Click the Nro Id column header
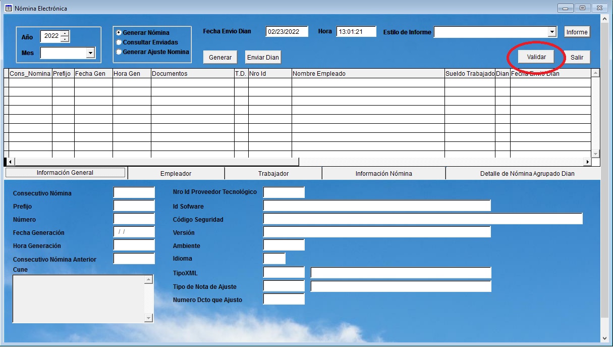 point(270,73)
